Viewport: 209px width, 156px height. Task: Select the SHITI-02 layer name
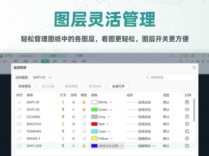[x=33, y=109]
